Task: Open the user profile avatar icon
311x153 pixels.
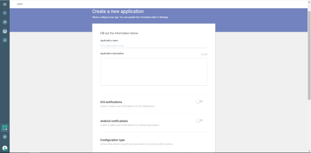Action: click(x=5, y=148)
